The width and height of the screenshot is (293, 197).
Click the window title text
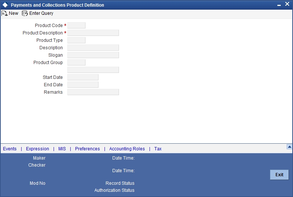[x=57, y=5]
